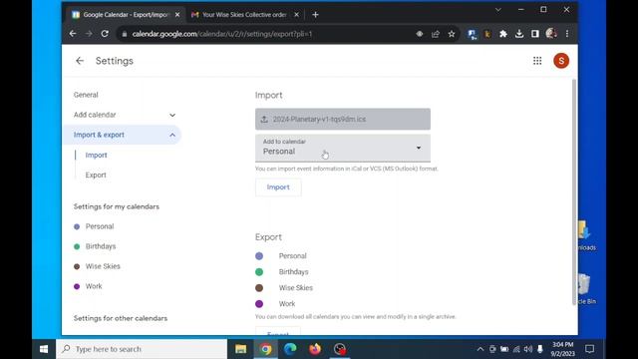Click the browser forward navigation arrow

pos(89,34)
